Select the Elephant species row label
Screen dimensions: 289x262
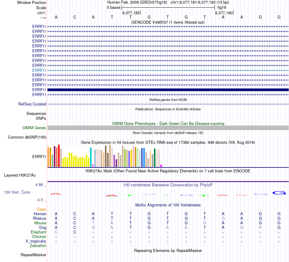click(38, 232)
